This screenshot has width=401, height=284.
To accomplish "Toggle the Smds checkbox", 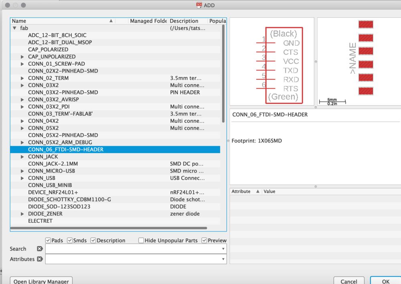I will coord(69,241).
